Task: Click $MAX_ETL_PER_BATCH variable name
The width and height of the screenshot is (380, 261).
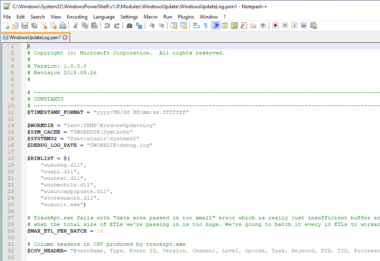Action: click(57, 231)
